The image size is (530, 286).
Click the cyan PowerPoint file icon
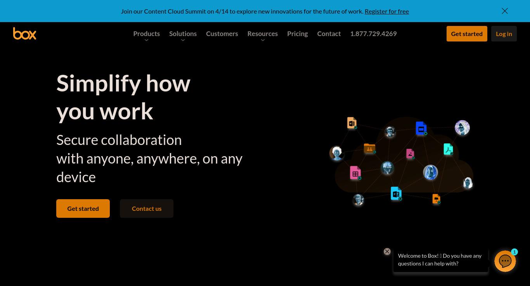point(396,193)
